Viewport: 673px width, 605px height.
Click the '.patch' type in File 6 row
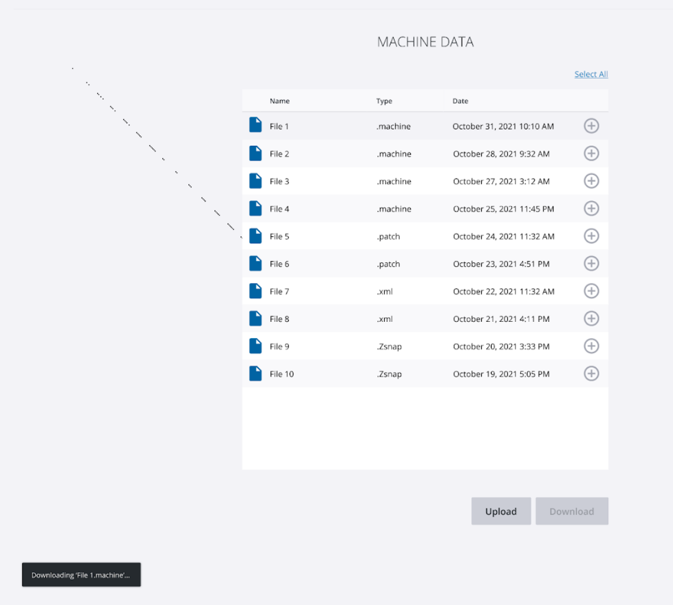(x=388, y=264)
